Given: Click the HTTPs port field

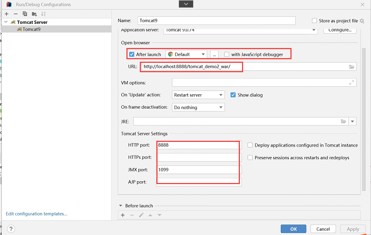Looking at the screenshot, I should coord(199,157).
